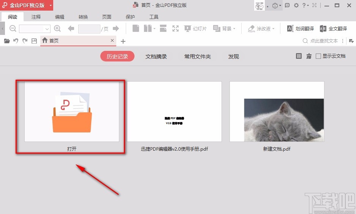The image size is (356, 214).
Task: Open the 金山PDF独立版 application menu dropdown
Action: tap(27, 5)
